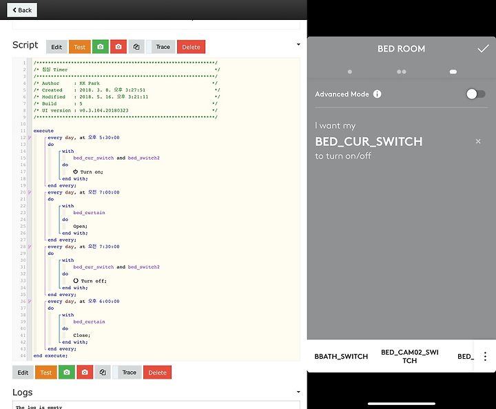Image resolution: width=496 pixels, height=409 pixels.
Task: Open the top Trace button
Action: pyautogui.click(x=163, y=47)
